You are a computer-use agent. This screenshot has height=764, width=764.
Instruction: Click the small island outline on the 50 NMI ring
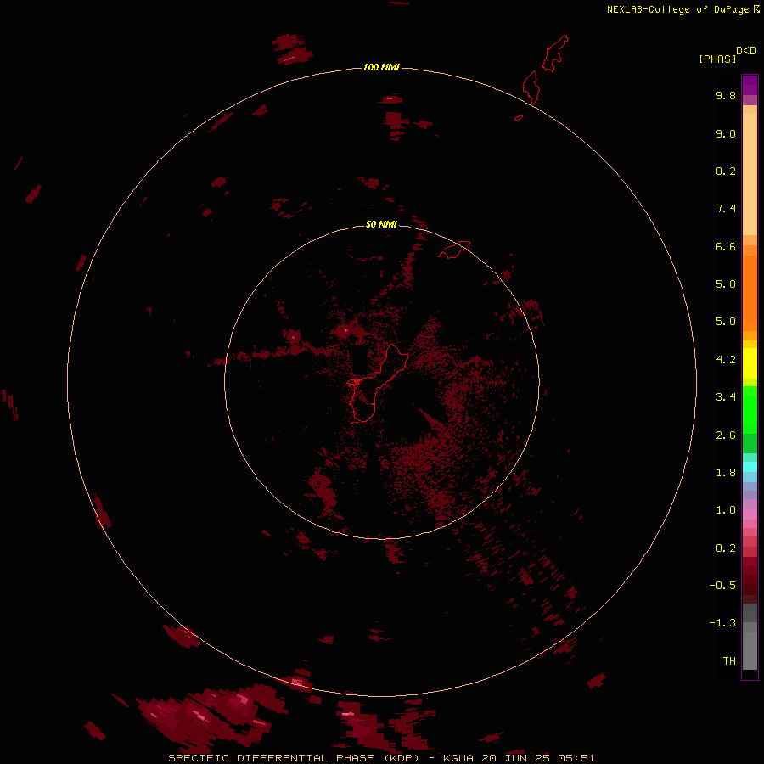(454, 250)
